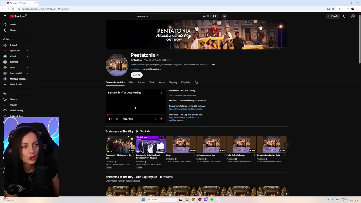
Task: Switch to the Vydání tab
Action: click(x=162, y=83)
